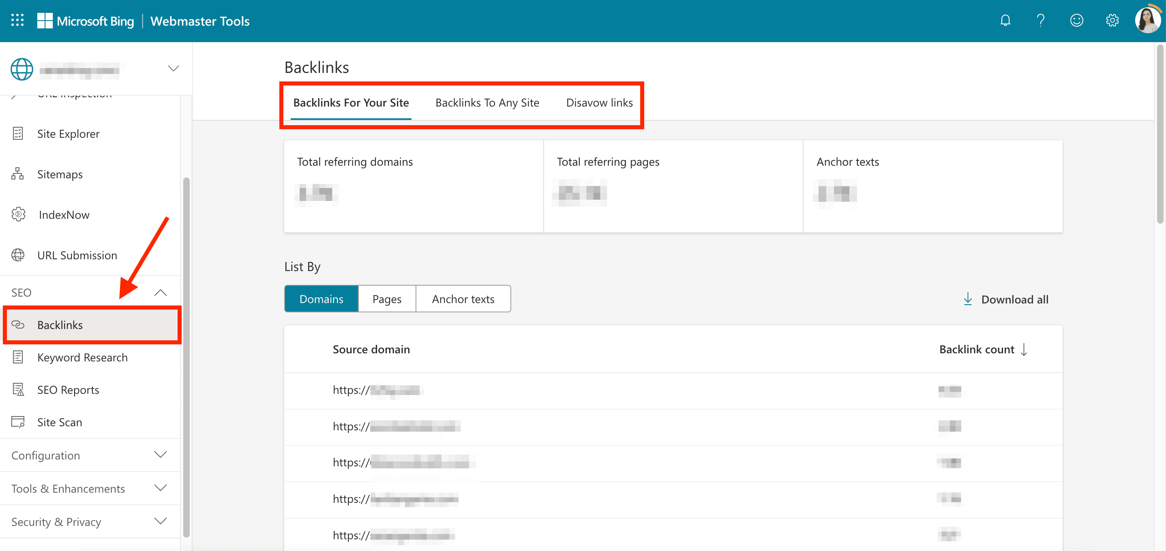
Task: Select Anchor texts list view
Action: pos(463,299)
